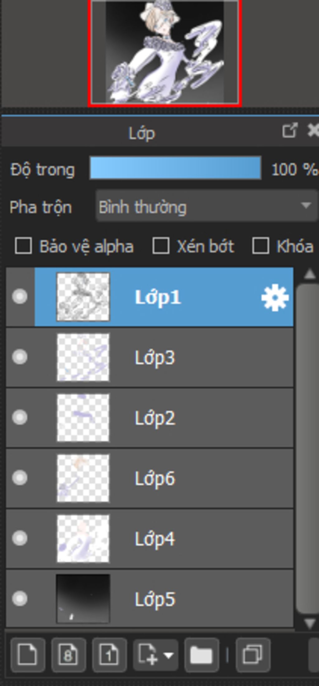Image resolution: width=319 pixels, height=686 pixels.
Task: Pop out the Lớp panel
Action: [290, 130]
